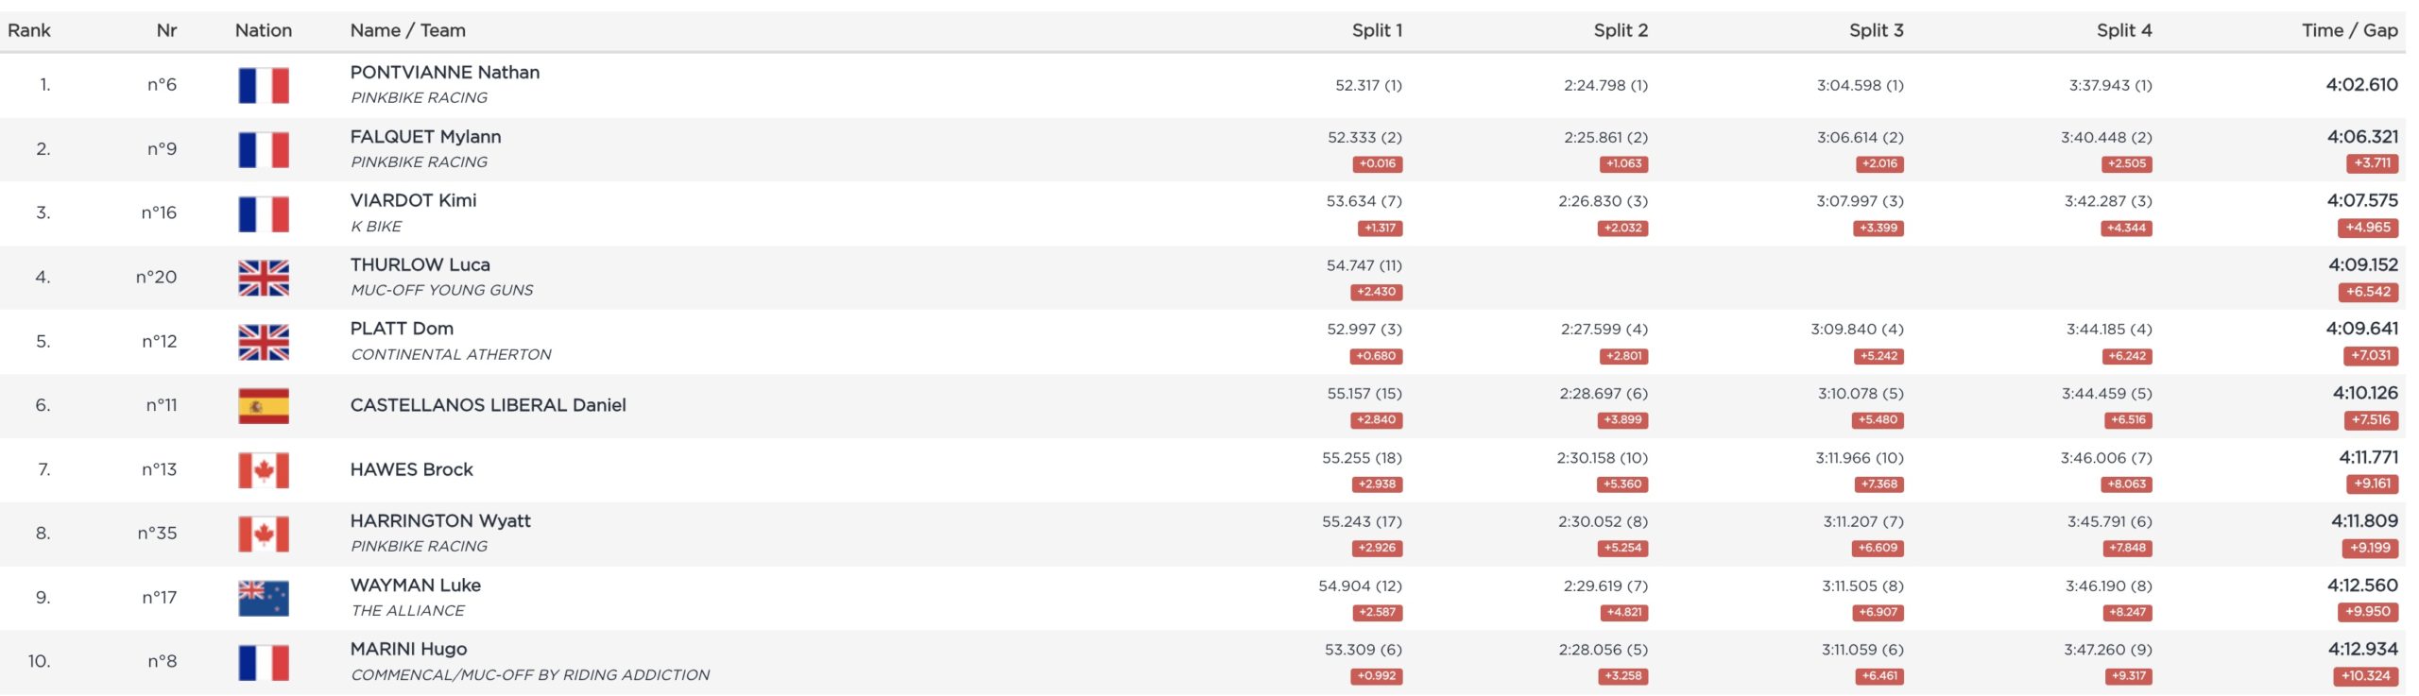Click the Time / Gap column header
This screenshot has height=696, width=2419.
(2349, 30)
